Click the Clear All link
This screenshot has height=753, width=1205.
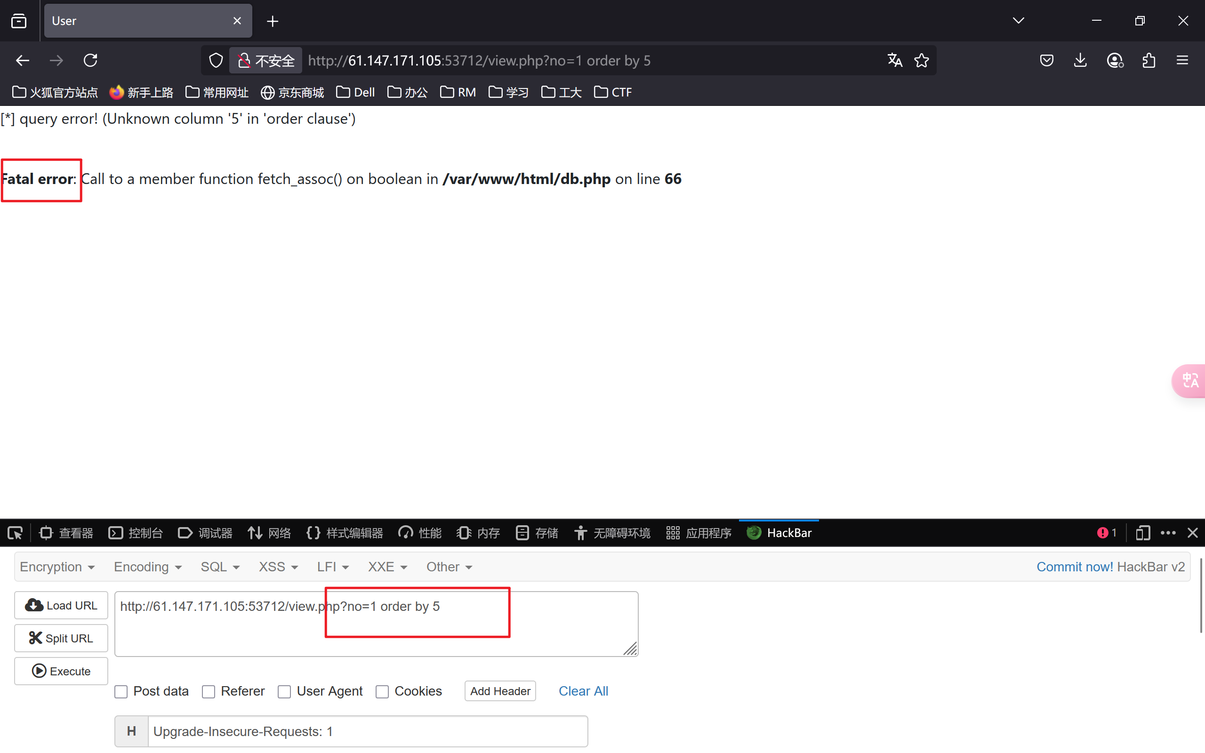tap(583, 691)
